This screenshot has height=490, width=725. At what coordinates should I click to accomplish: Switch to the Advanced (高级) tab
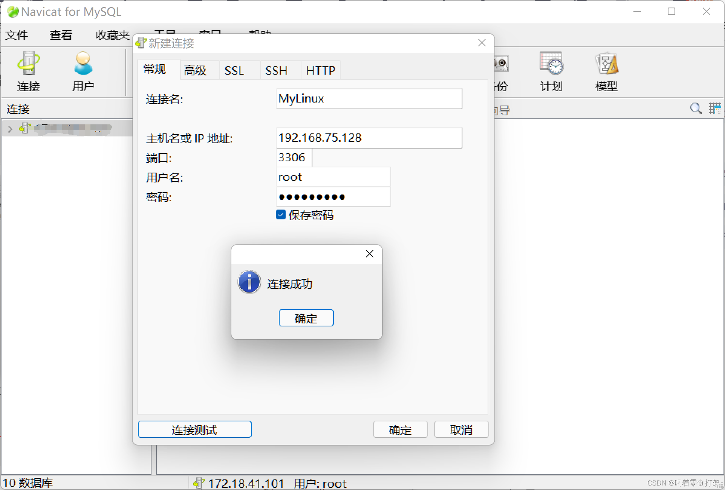[x=195, y=70]
